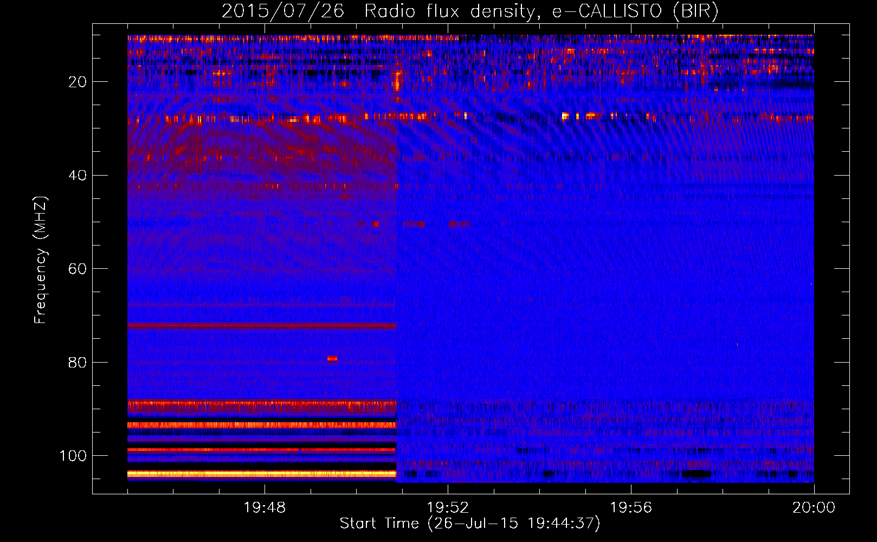Click the thin red band just above 100 MHz
Image resolution: width=877 pixels, height=542 pixels.
[262, 450]
